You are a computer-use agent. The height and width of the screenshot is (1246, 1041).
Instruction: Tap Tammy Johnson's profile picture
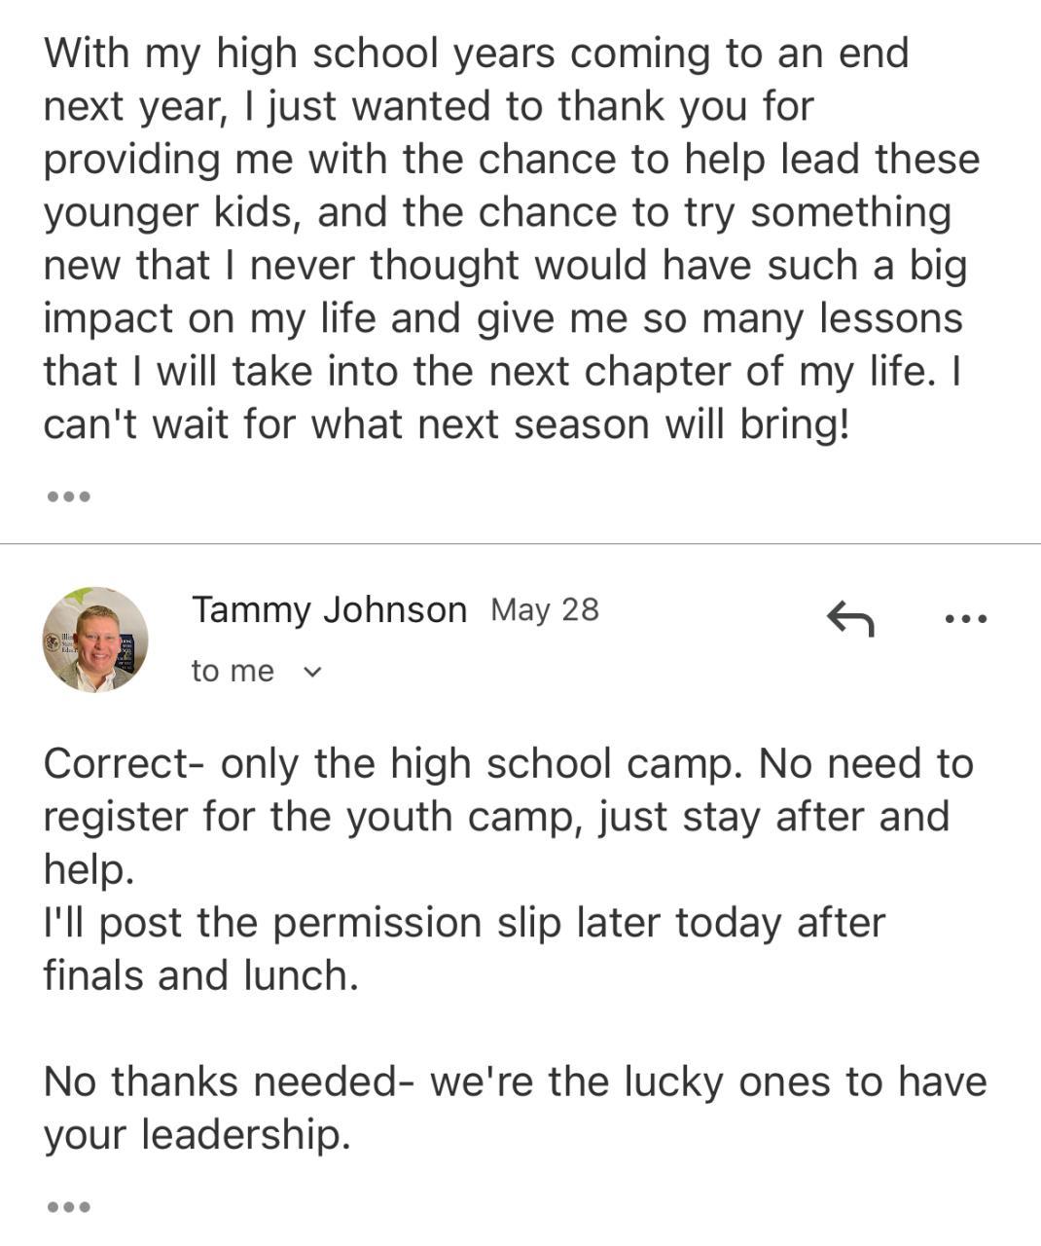click(x=95, y=640)
